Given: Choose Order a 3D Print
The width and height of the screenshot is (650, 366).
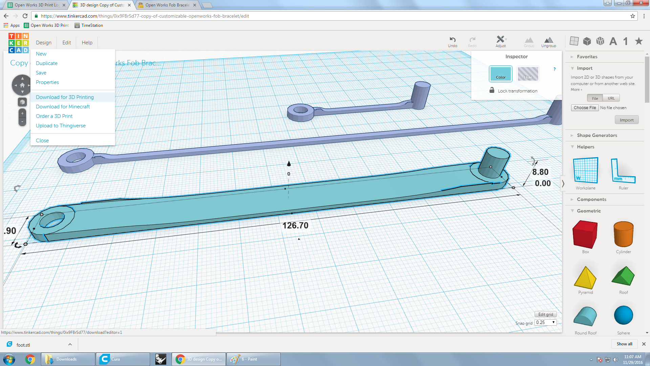Looking at the screenshot, I should click(73, 116).
